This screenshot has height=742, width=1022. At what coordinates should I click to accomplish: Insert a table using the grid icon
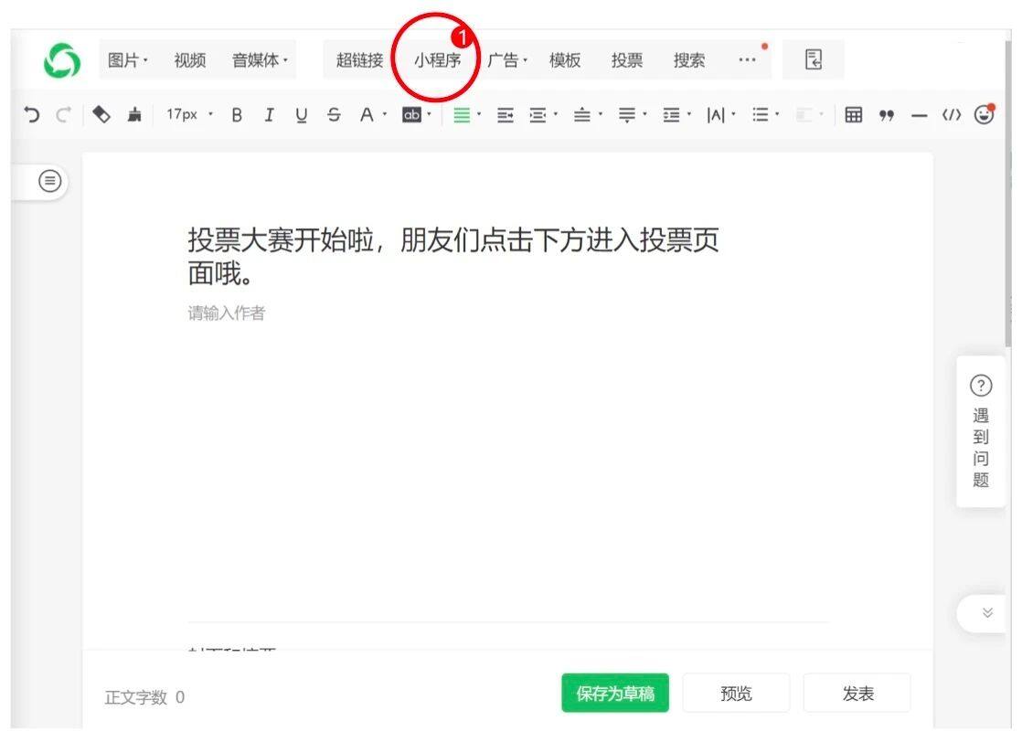point(853,115)
